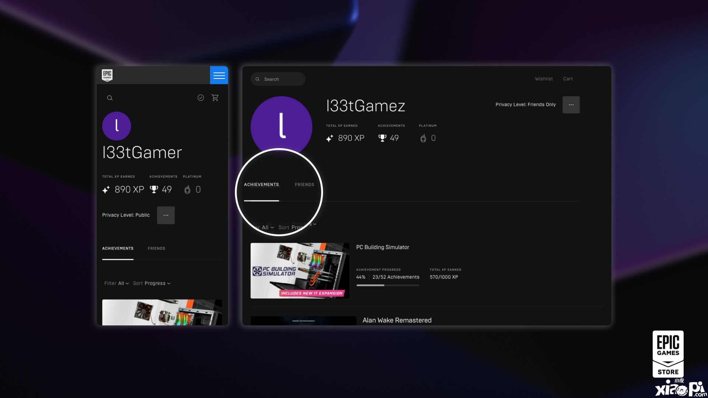Select the Achievements tab in mobile view
This screenshot has width=708, height=398.
(x=118, y=248)
